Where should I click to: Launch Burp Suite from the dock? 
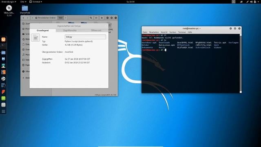[x=3, y=72]
